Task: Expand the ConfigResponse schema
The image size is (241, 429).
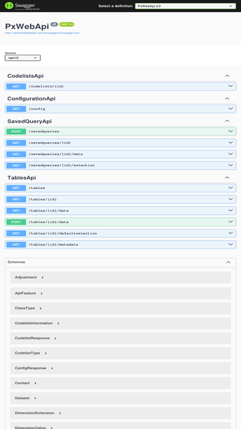Action: click(x=34, y=369)
